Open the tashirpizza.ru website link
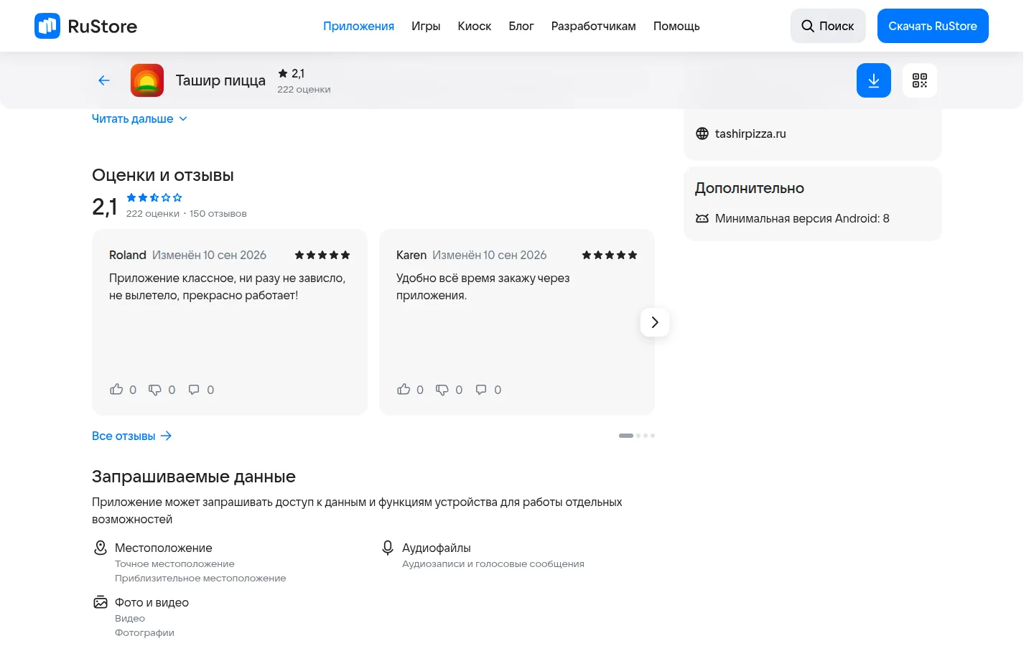Image resolution: width=1034 pixels, height=646 pixels. tap(750, 134)
